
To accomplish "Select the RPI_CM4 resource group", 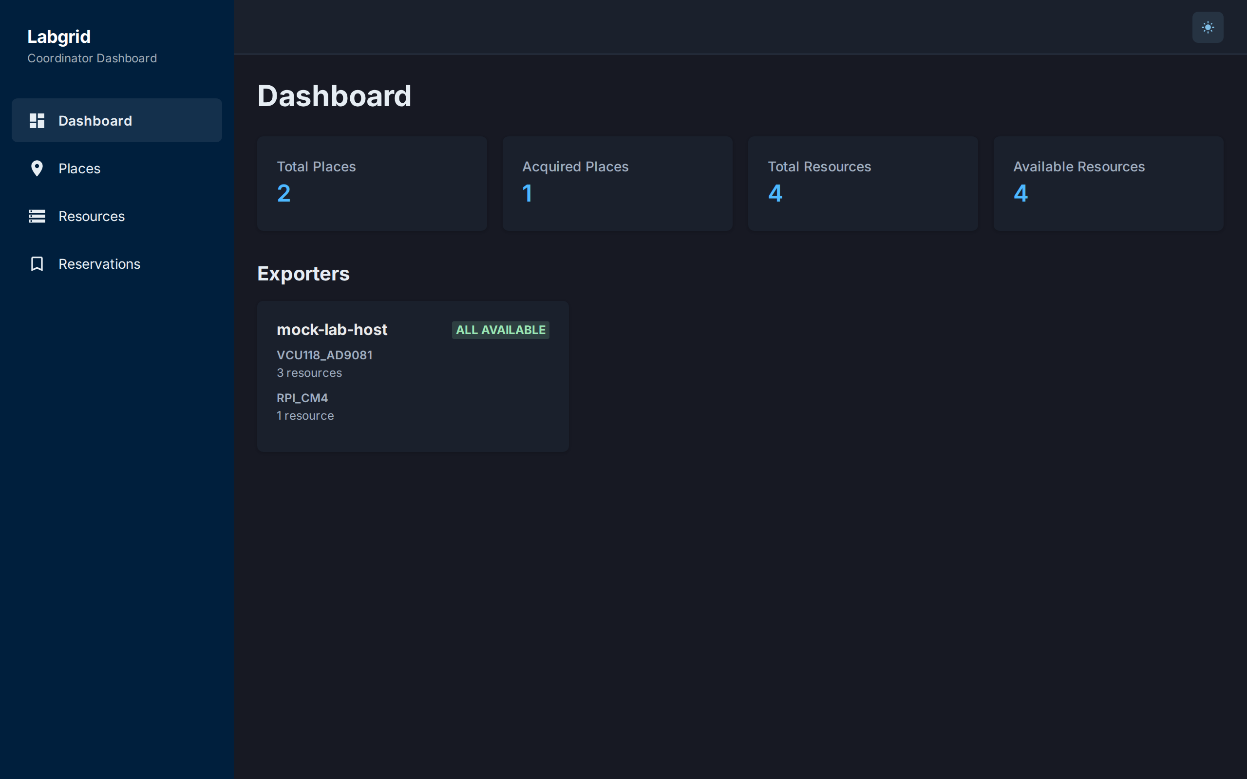I will tap(305, 407).
